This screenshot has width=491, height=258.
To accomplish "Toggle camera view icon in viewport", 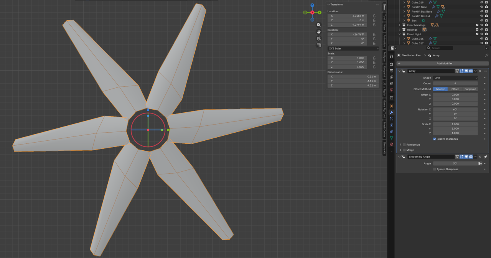I will pos(318,38).
